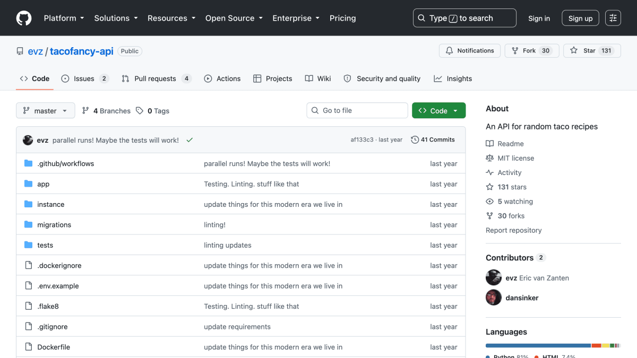The height and width of the screenshot is (358, 637).
Task: Open the Wiki tab
Action: [318, 78]
